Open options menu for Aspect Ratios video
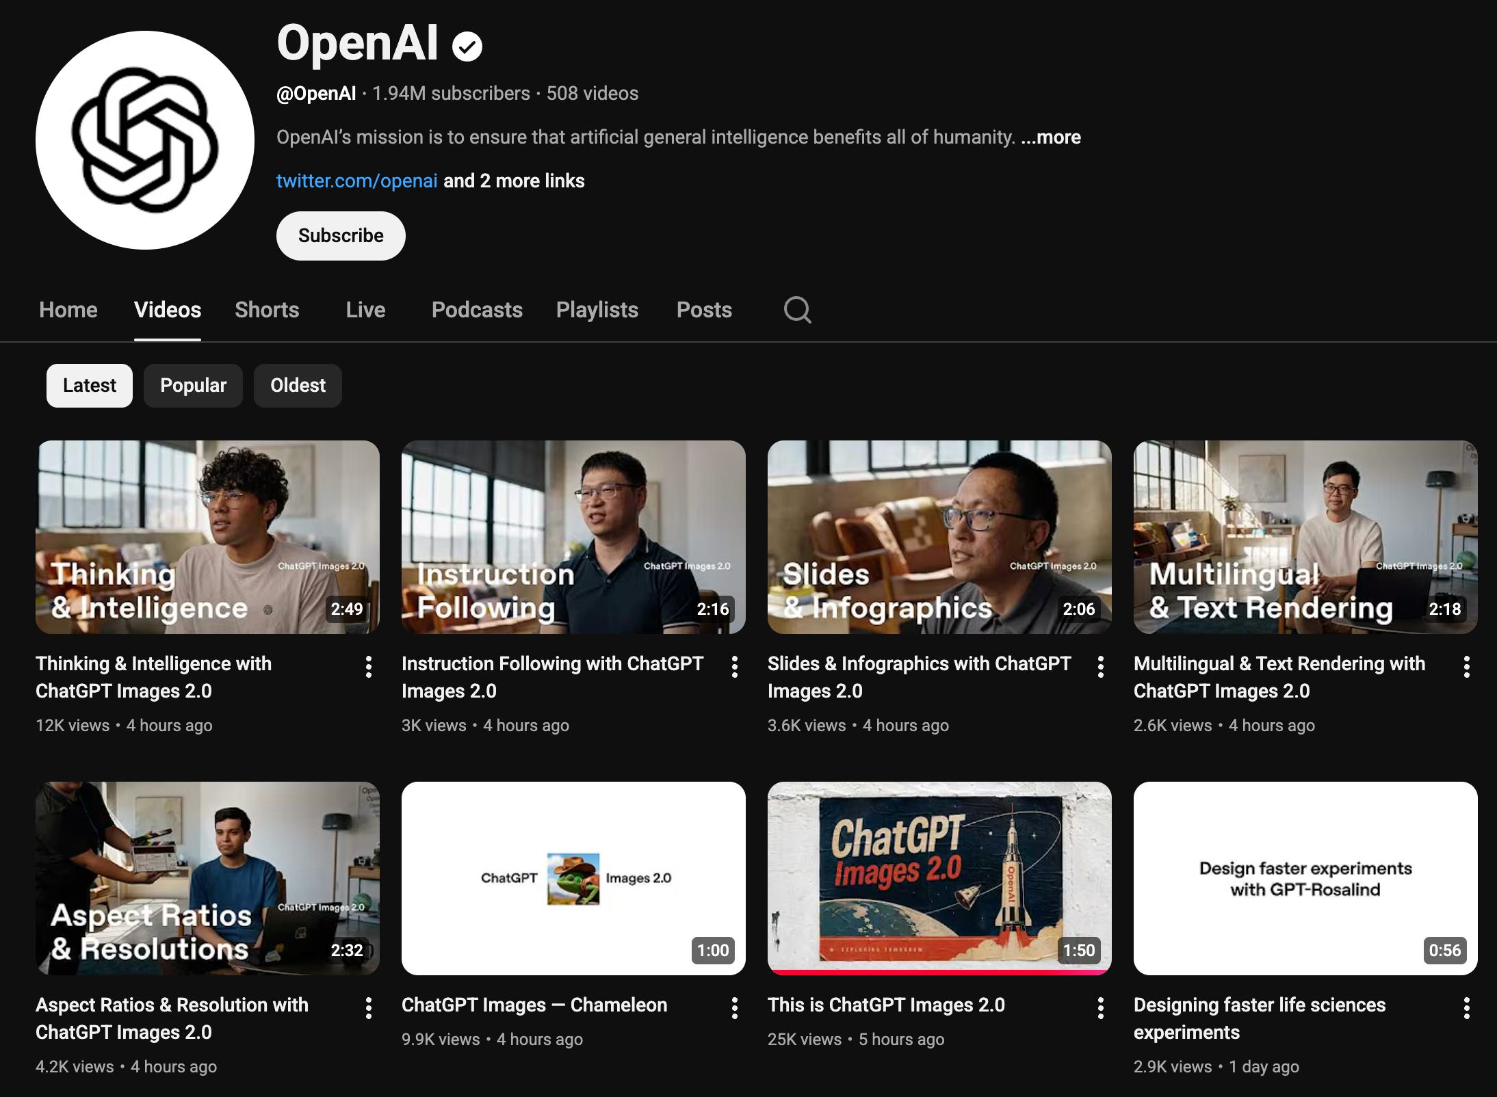This screenshot has width=1497, height=1097. (369, 1008)
